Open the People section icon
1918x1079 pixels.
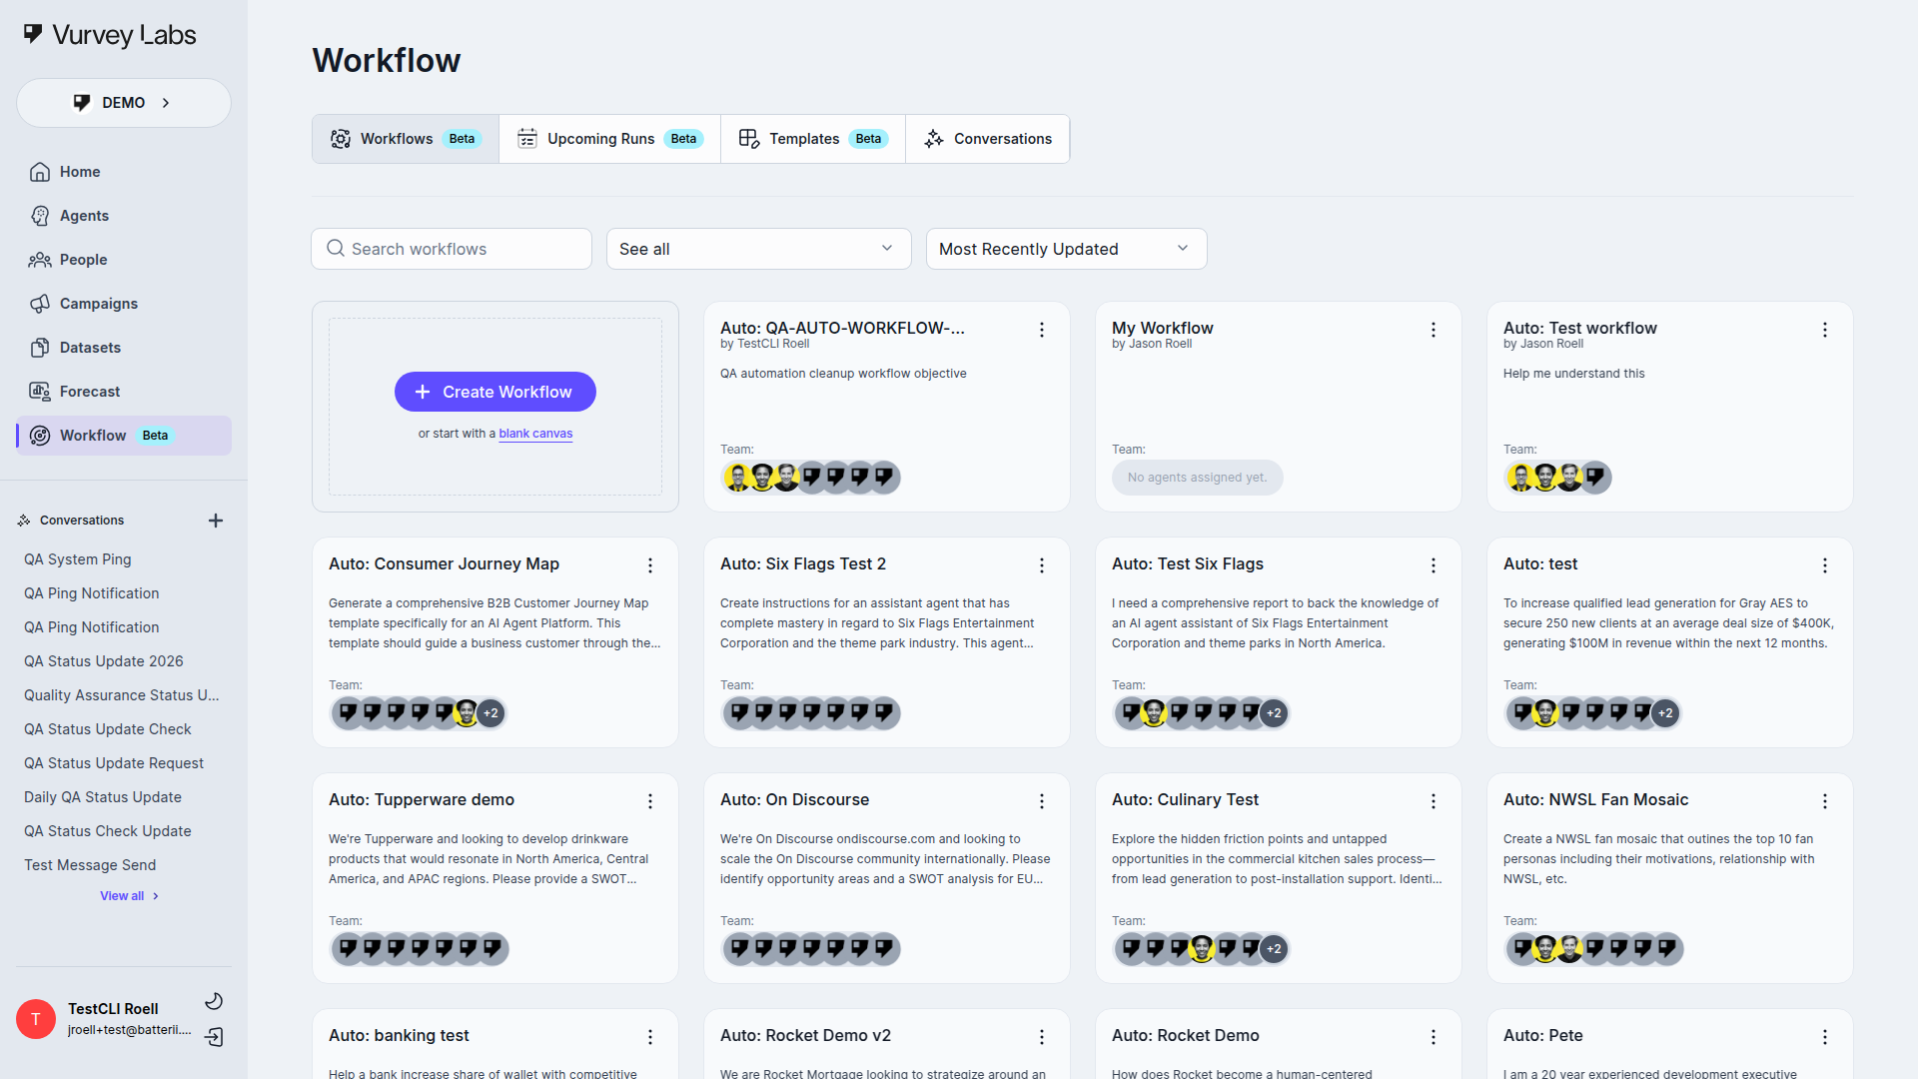tap(40, 260)
